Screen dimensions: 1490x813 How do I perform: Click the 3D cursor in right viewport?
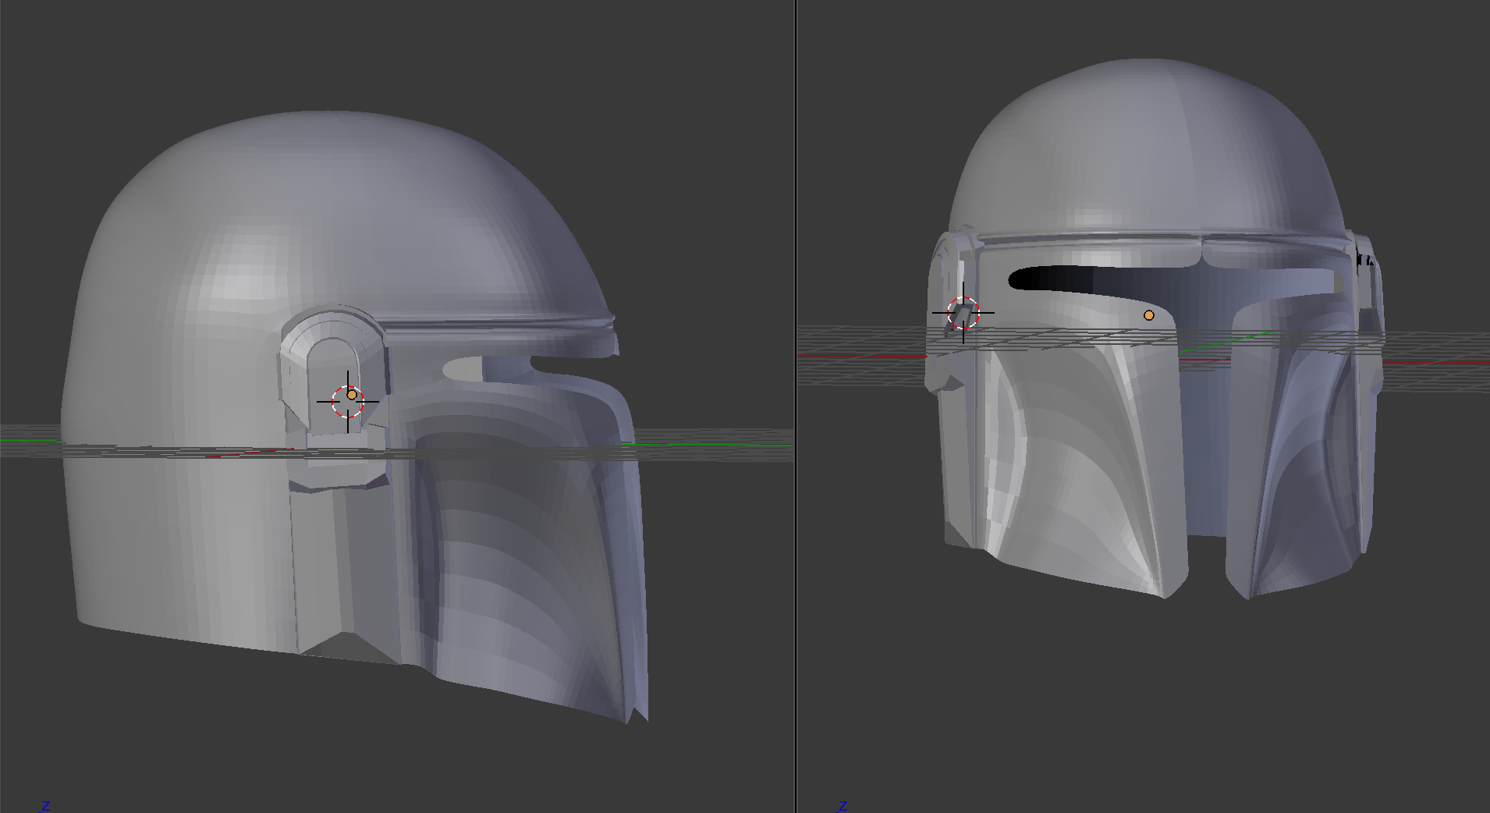(963, 313)
